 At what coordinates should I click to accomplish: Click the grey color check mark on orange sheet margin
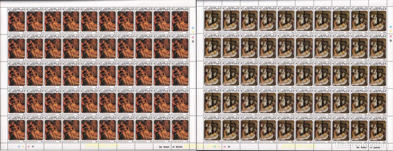pos(193,41)
